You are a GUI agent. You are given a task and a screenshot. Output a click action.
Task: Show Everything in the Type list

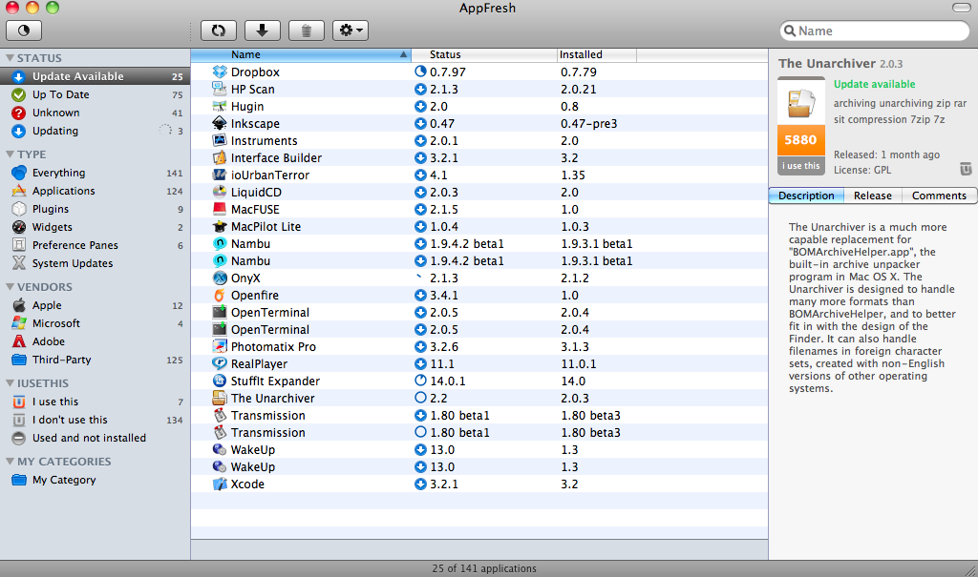pyautogui.click(x=95, y=173)
